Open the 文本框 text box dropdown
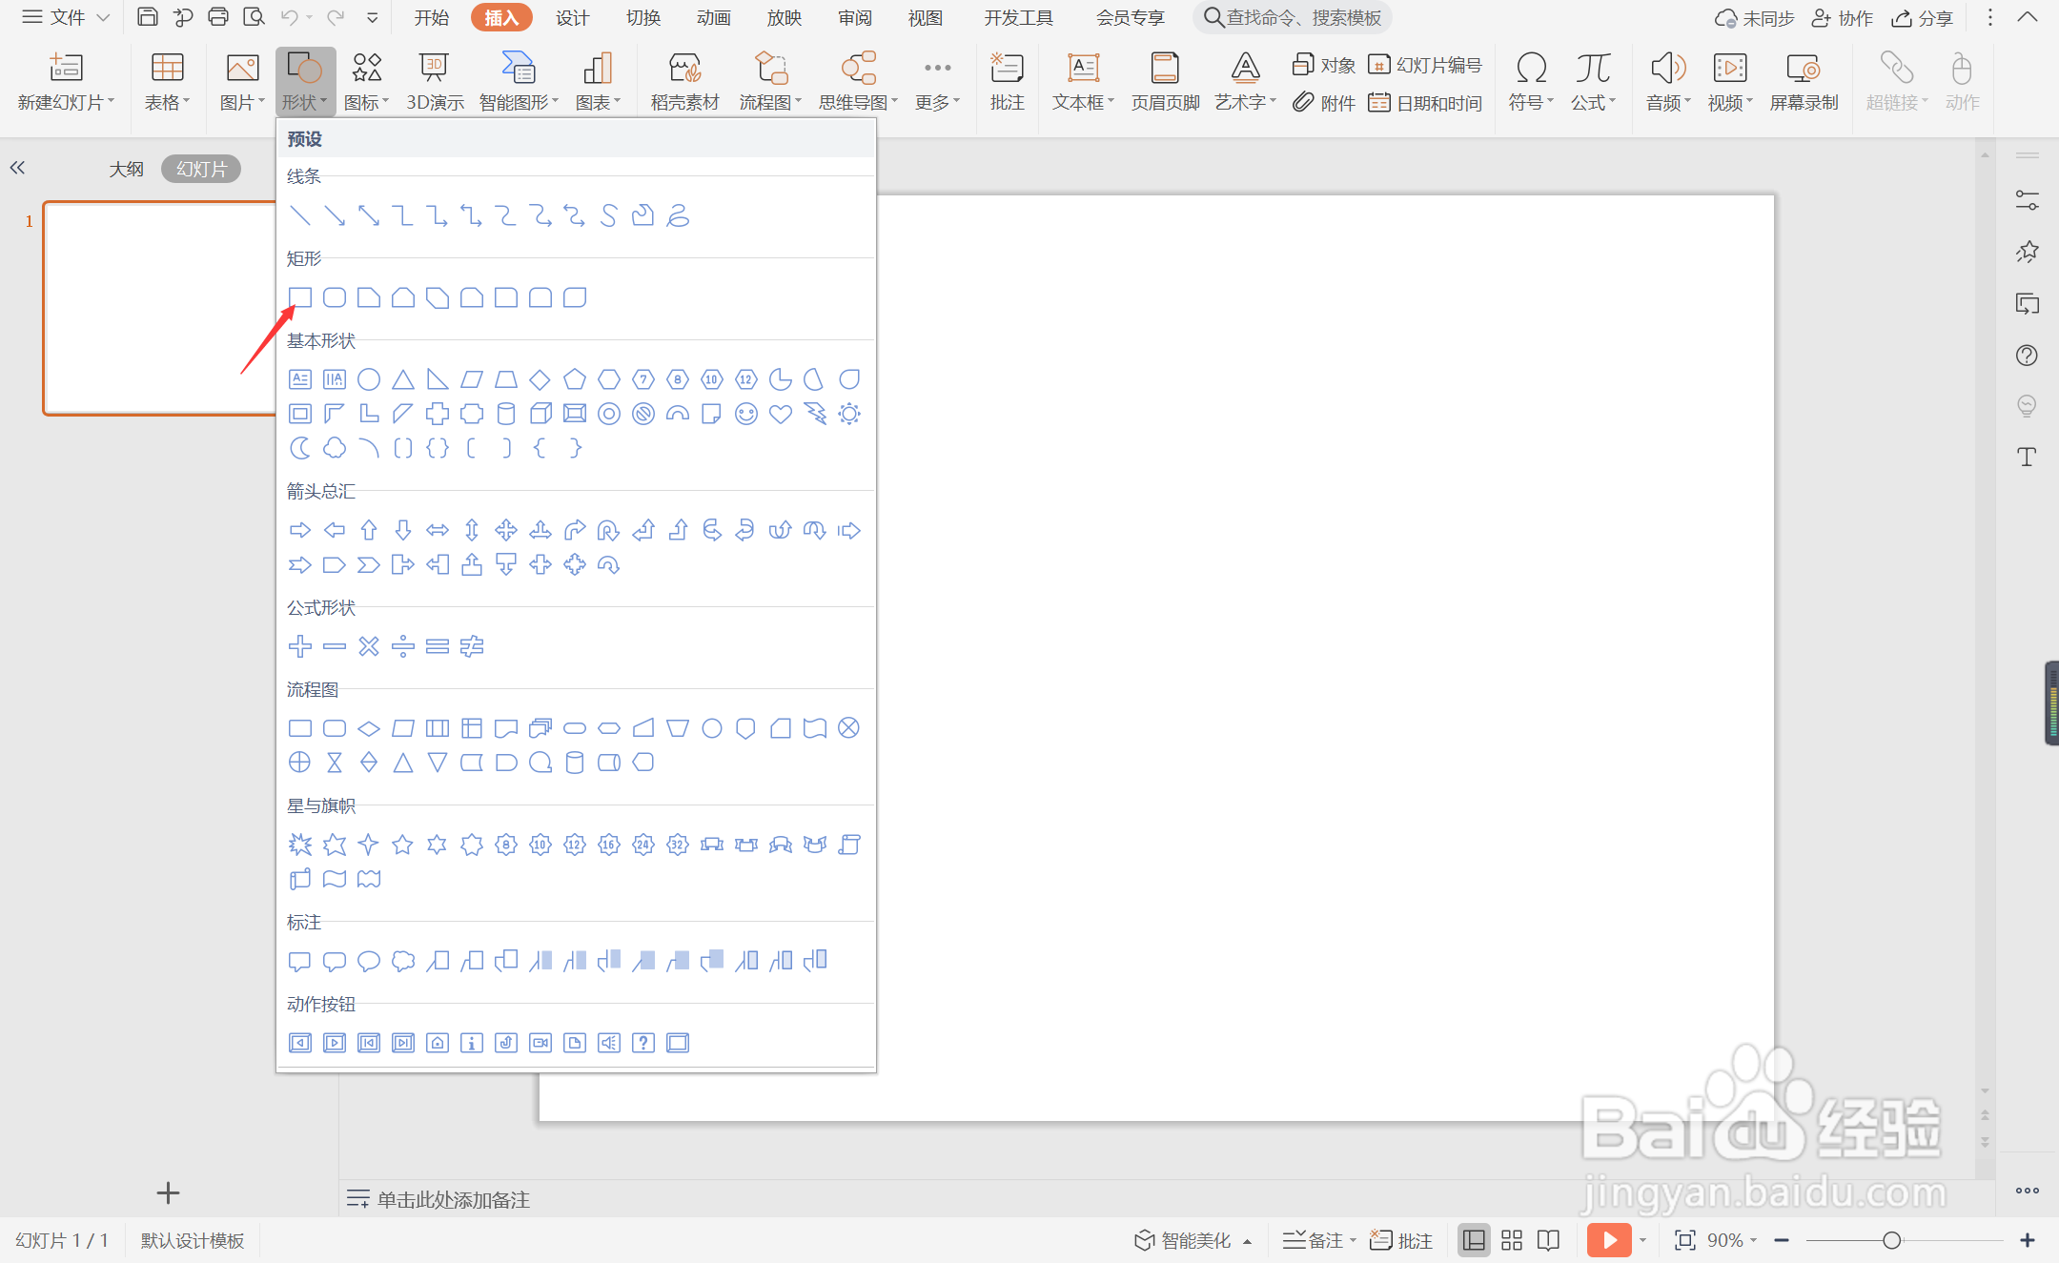This screenshot has height=1263, width=2059. [1083, 102]
